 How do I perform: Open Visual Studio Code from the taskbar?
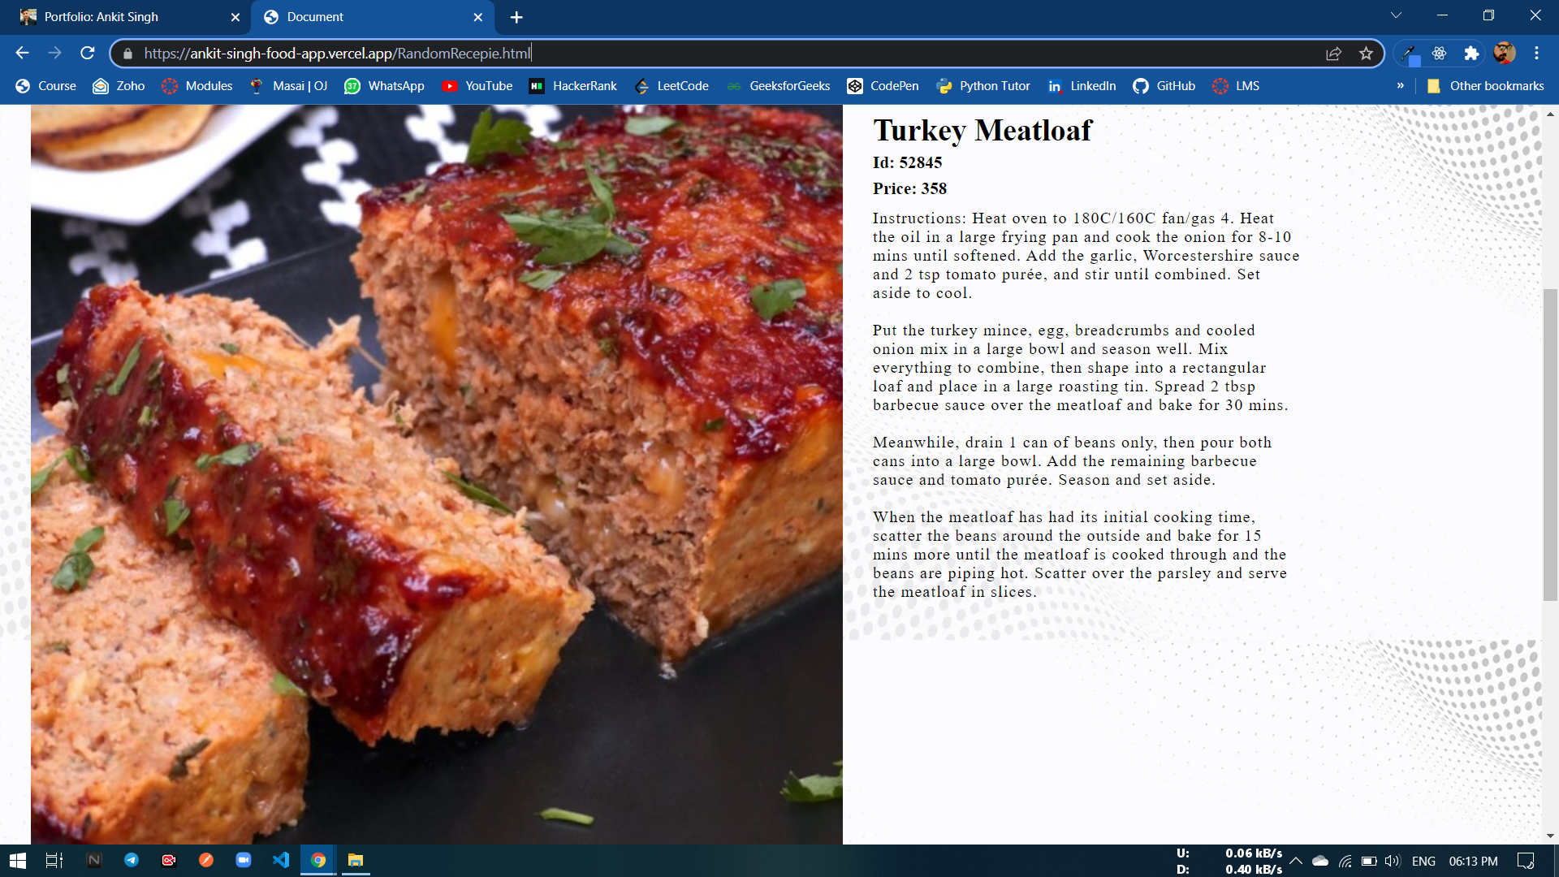281,860
